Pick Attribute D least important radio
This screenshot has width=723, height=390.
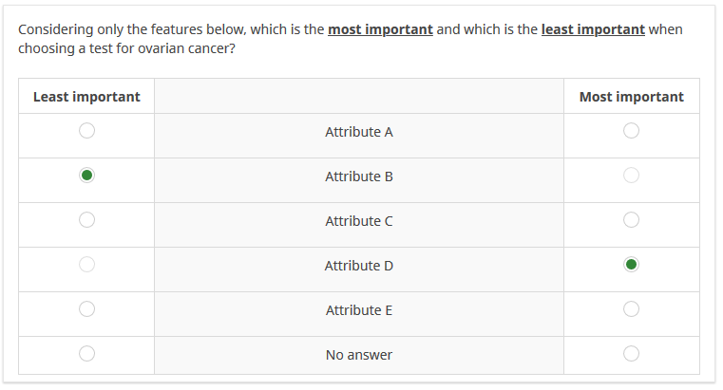coord(86,265)
